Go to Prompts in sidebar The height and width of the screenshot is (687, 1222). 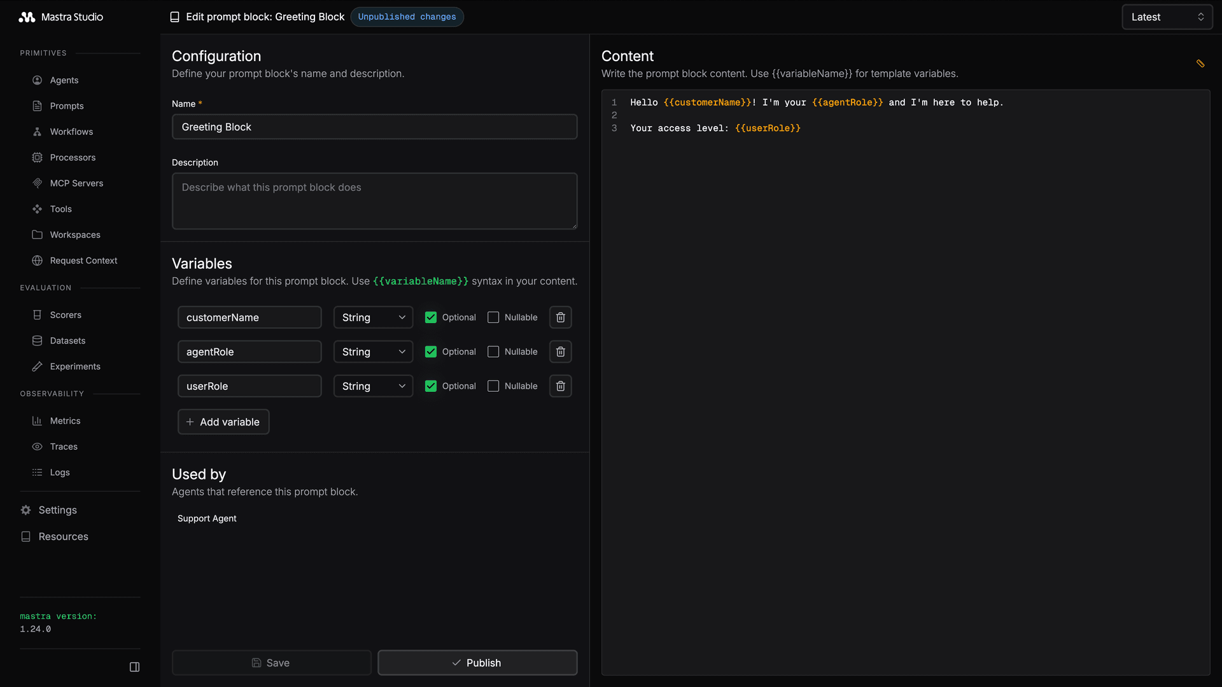(x=67, y=106)
